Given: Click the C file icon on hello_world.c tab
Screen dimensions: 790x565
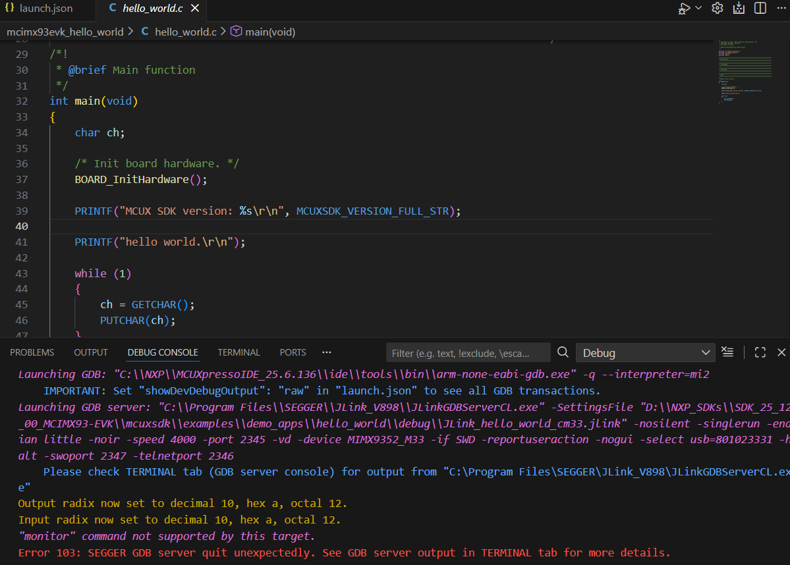Looking at the screenshot, I should pyautogui.click(x=113, y=8).
